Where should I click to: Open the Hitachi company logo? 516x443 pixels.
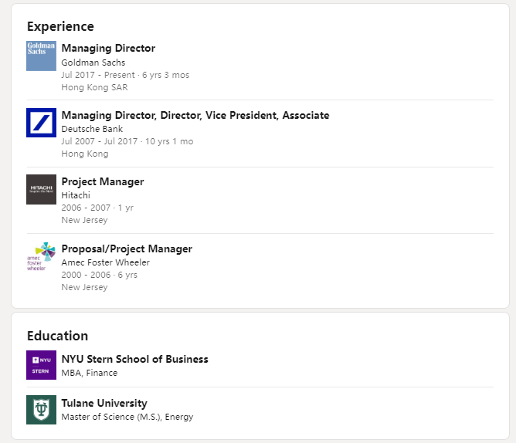[41, 189]
